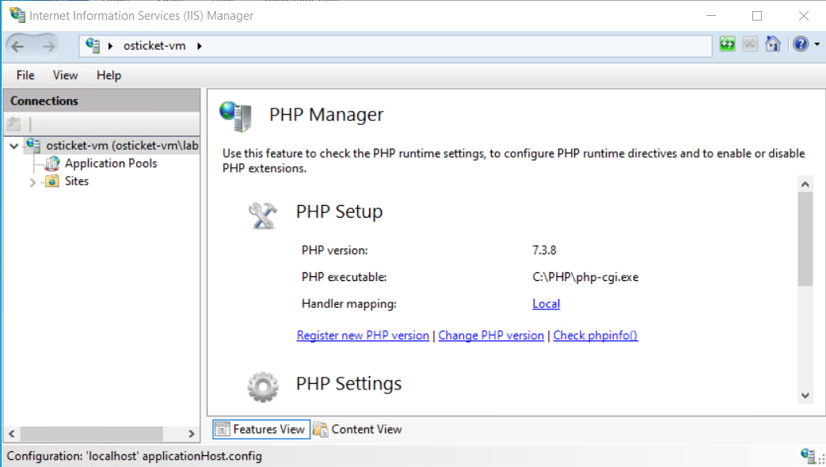Click the vertical scrollbar thumb in PHP Manager
The image size is (826, 467).
(805, 239)
